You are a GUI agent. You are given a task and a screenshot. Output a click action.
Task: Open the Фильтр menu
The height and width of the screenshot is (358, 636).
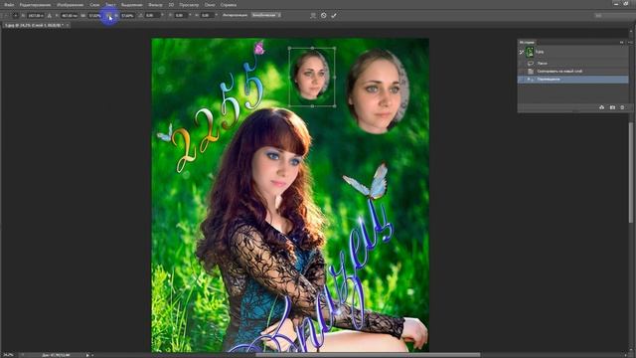pyautogui.click(x=155, y=5)
